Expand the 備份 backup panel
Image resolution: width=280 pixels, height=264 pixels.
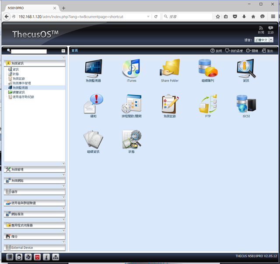35,237
